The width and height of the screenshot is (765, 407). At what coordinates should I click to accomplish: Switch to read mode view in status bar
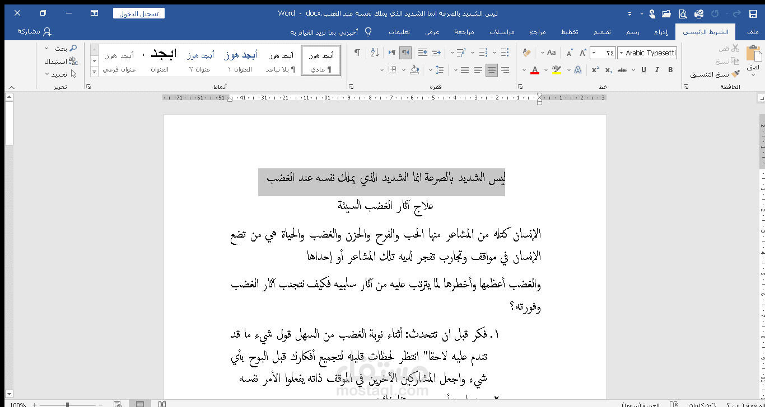click(x=162, y=404)
